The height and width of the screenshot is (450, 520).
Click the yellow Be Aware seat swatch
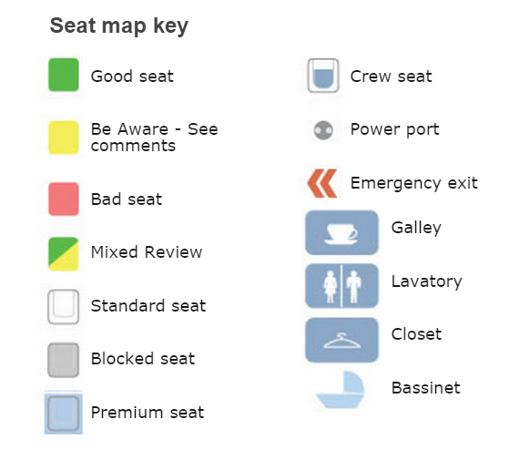[64, 138]
